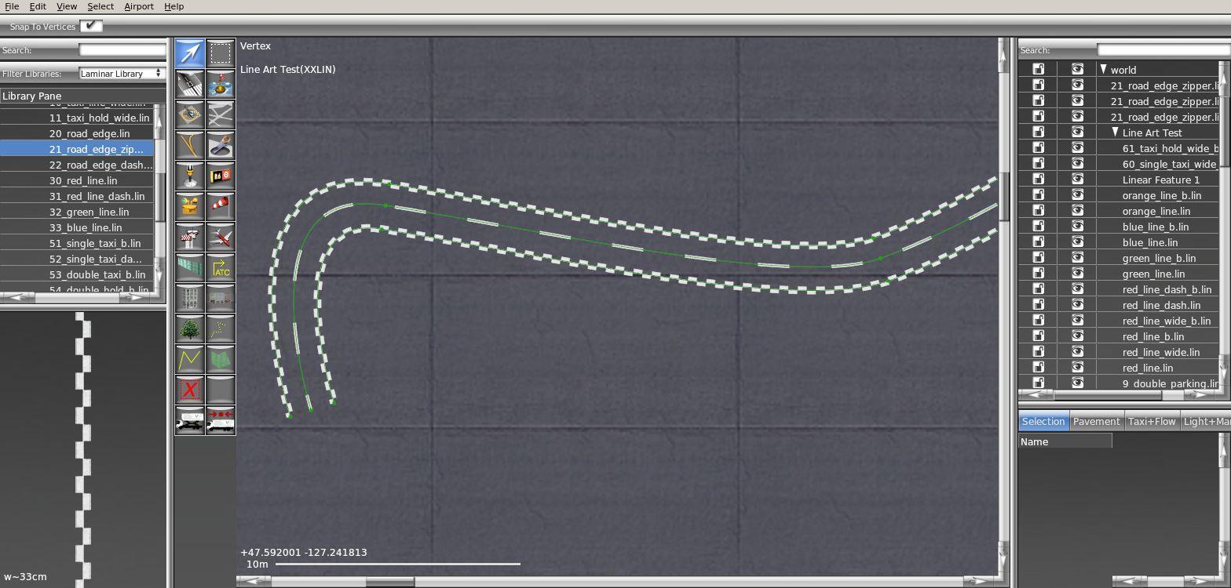Pick the Hole cutting tool
The image size is (1231, 588).
(x=221, y=145)
